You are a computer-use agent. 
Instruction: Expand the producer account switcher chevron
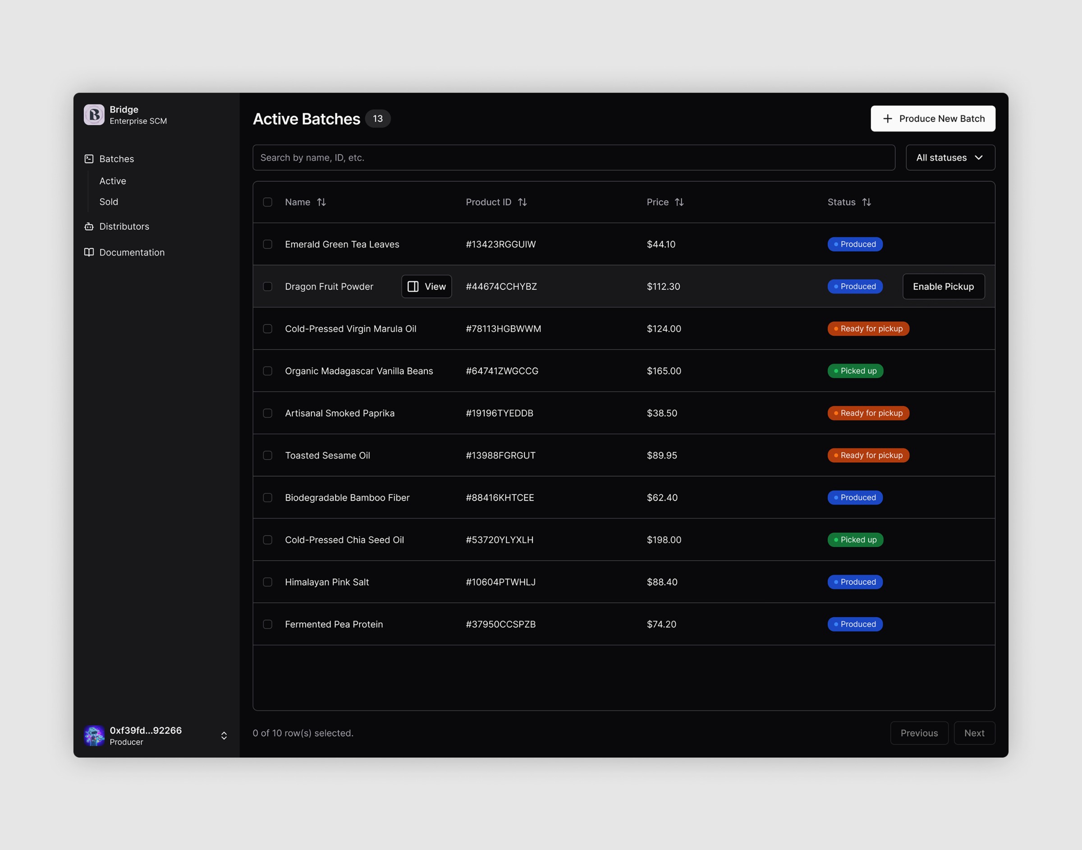pyautogui.click(x=225, y=735)
